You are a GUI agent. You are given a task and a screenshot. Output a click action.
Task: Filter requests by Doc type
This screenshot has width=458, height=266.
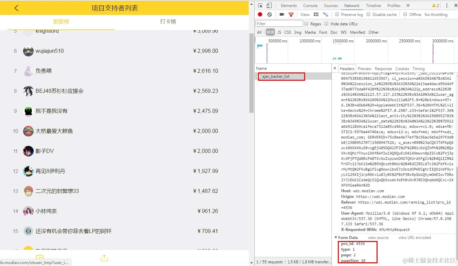click(x=334, y=32)
